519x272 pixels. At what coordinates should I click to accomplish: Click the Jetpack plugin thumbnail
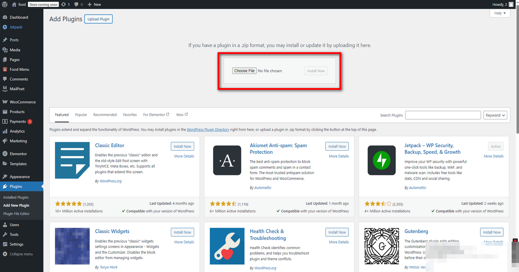(x=381, y=160)
